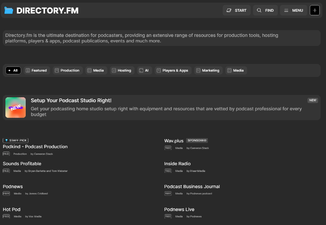Open the DIRECTORY.FM home title
326x225 pixels.
pos(47,11)
